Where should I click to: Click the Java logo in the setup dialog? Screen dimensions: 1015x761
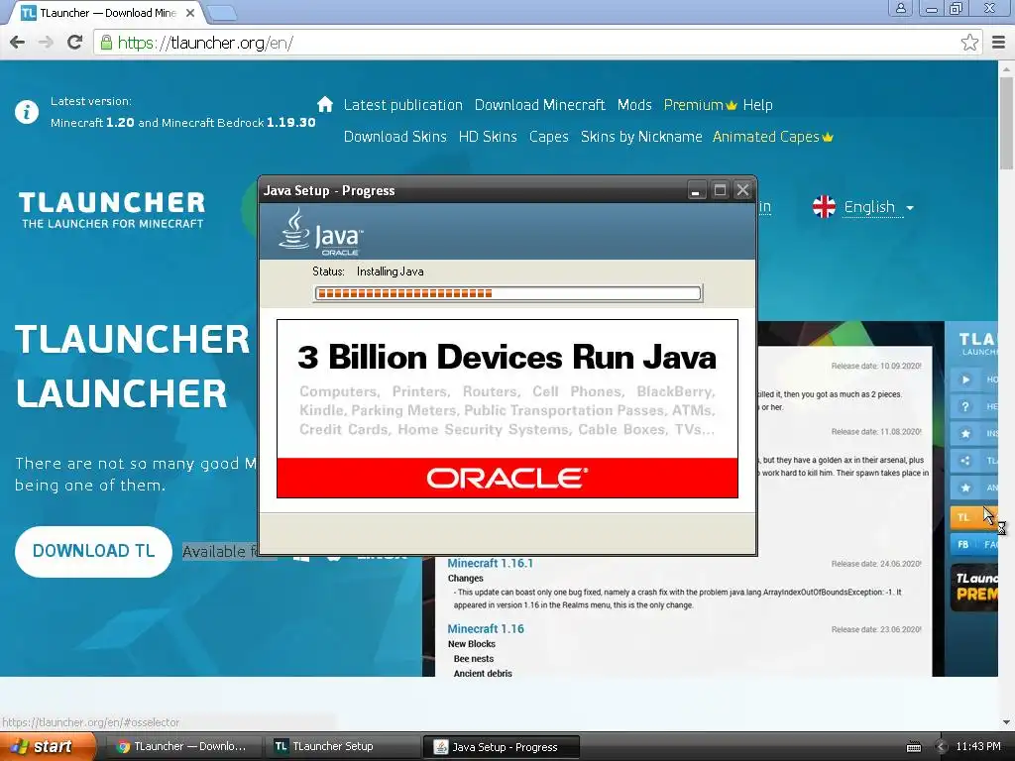(x=321, y=231)
